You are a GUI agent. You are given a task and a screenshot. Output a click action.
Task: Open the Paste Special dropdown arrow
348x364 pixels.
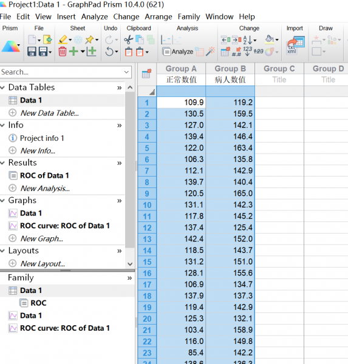147,52
